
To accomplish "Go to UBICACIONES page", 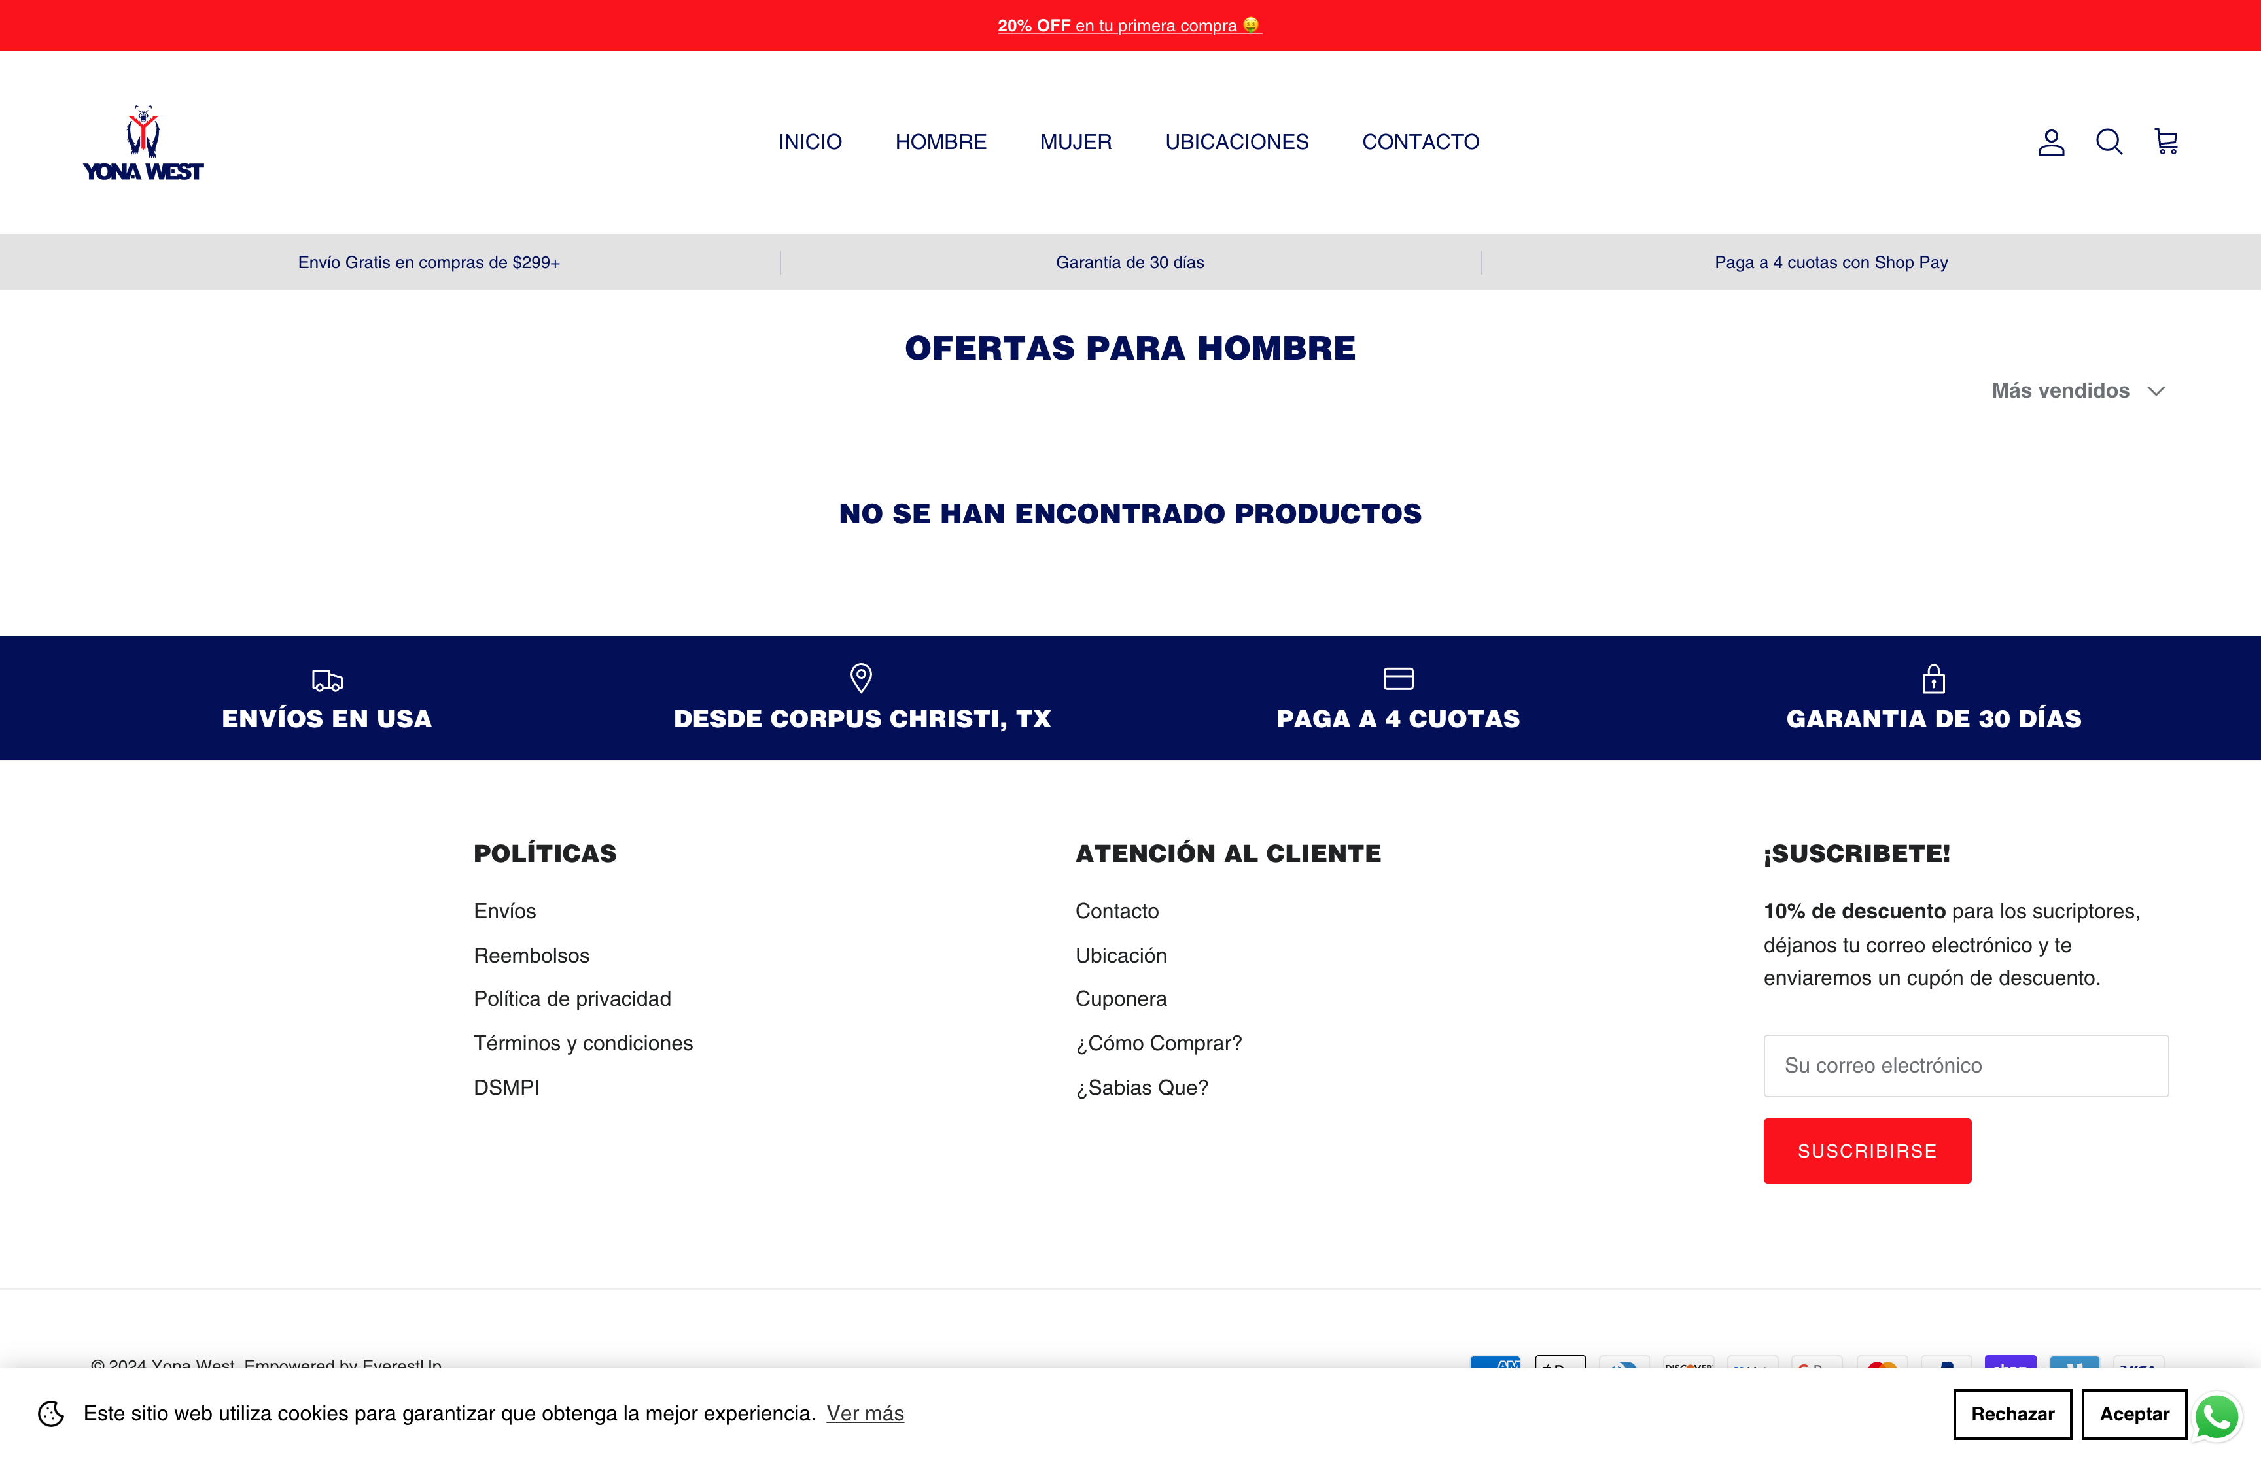I will click(1236, 143).
